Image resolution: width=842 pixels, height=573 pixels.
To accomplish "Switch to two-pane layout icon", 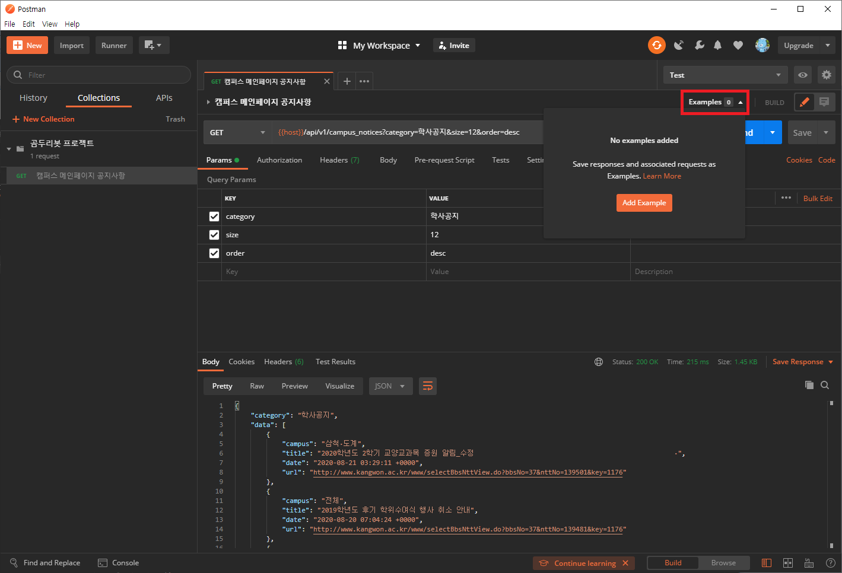I will coord(788,563).
